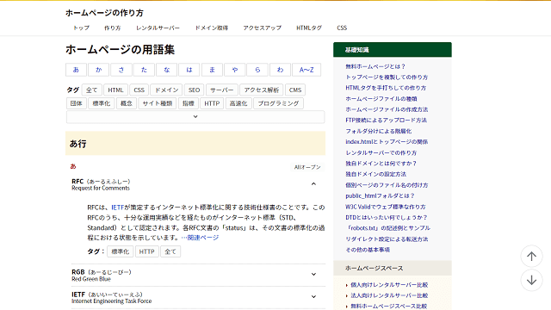
Task: Open ホームページファイルの種類 link
Action: 381,99
